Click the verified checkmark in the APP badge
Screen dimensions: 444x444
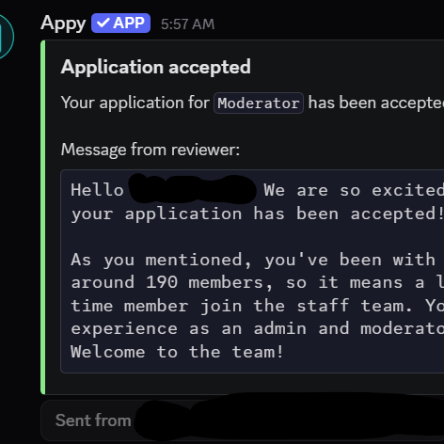coord(103,23)
